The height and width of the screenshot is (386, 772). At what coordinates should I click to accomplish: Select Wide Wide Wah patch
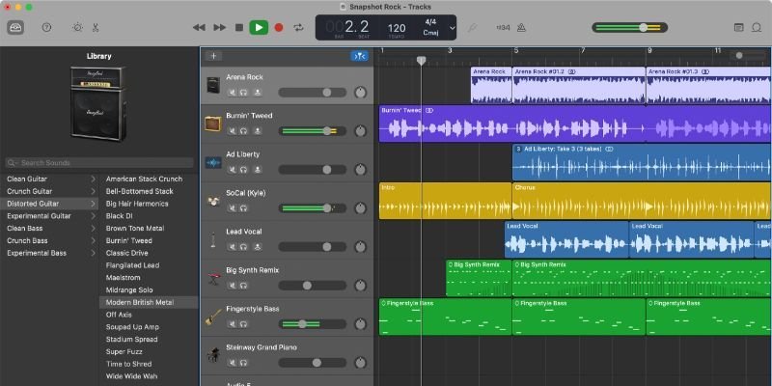click(131, 376)
